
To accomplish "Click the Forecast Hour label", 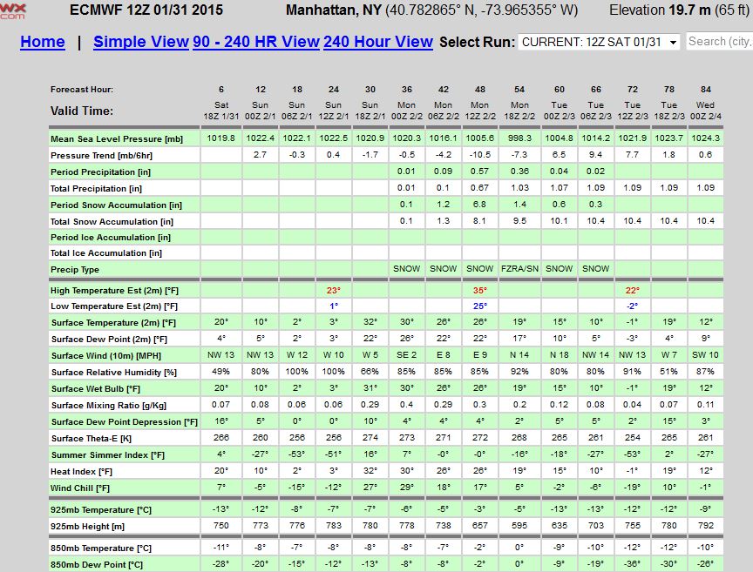I will point(82,90).
